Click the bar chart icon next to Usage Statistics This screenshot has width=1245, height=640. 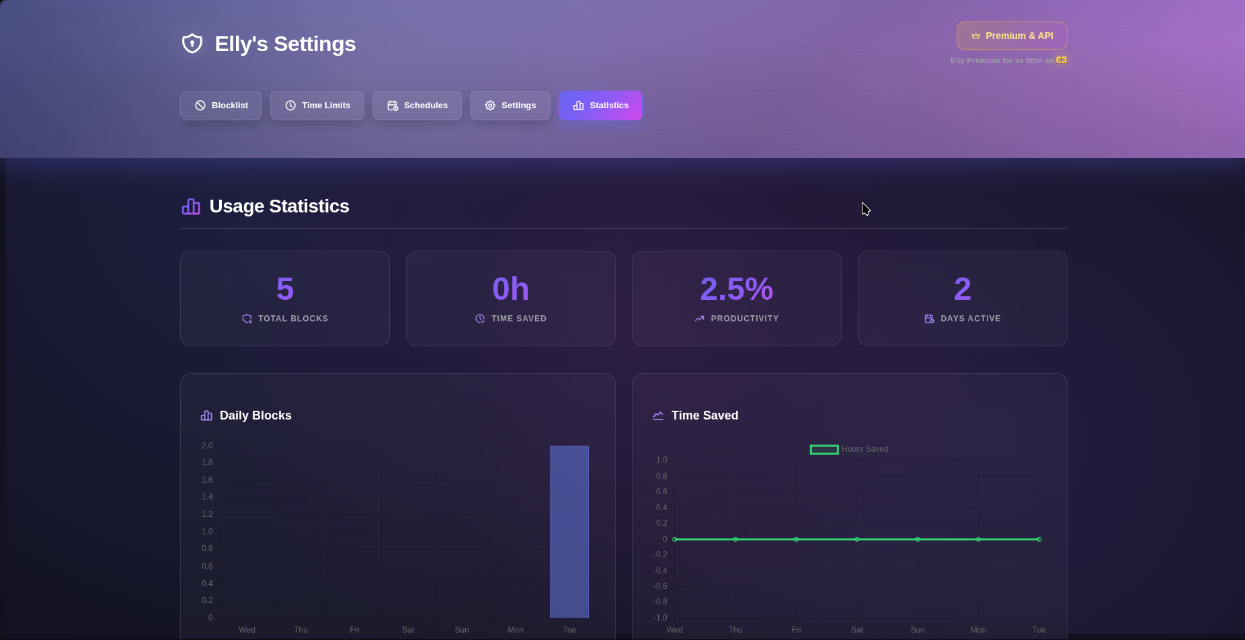click(191, 206)
